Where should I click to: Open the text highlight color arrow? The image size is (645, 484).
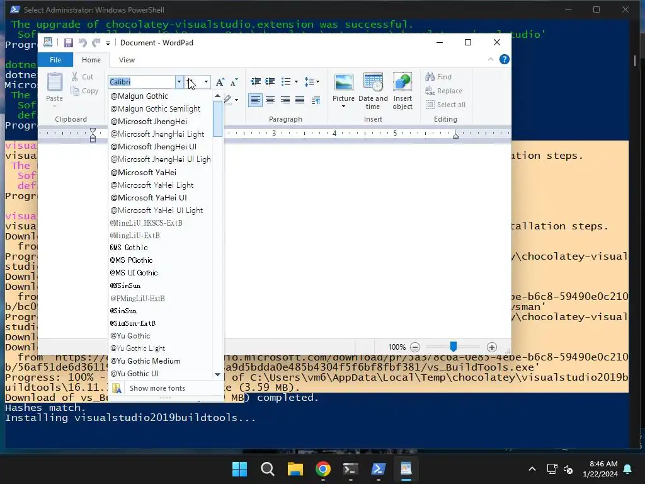tap(237, 100)
